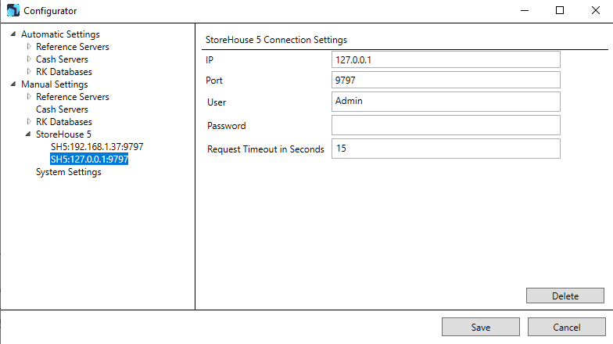Expand RK Databases under Automatic Settings
This screenshot has width=613, height=344.
[28, 72]
